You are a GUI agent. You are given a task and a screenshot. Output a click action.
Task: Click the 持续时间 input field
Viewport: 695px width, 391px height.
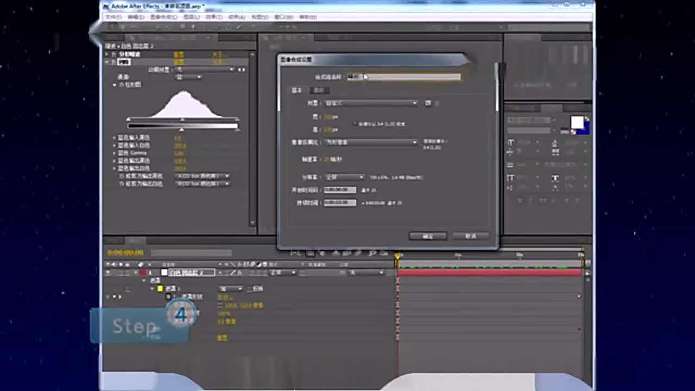[340, 203]
